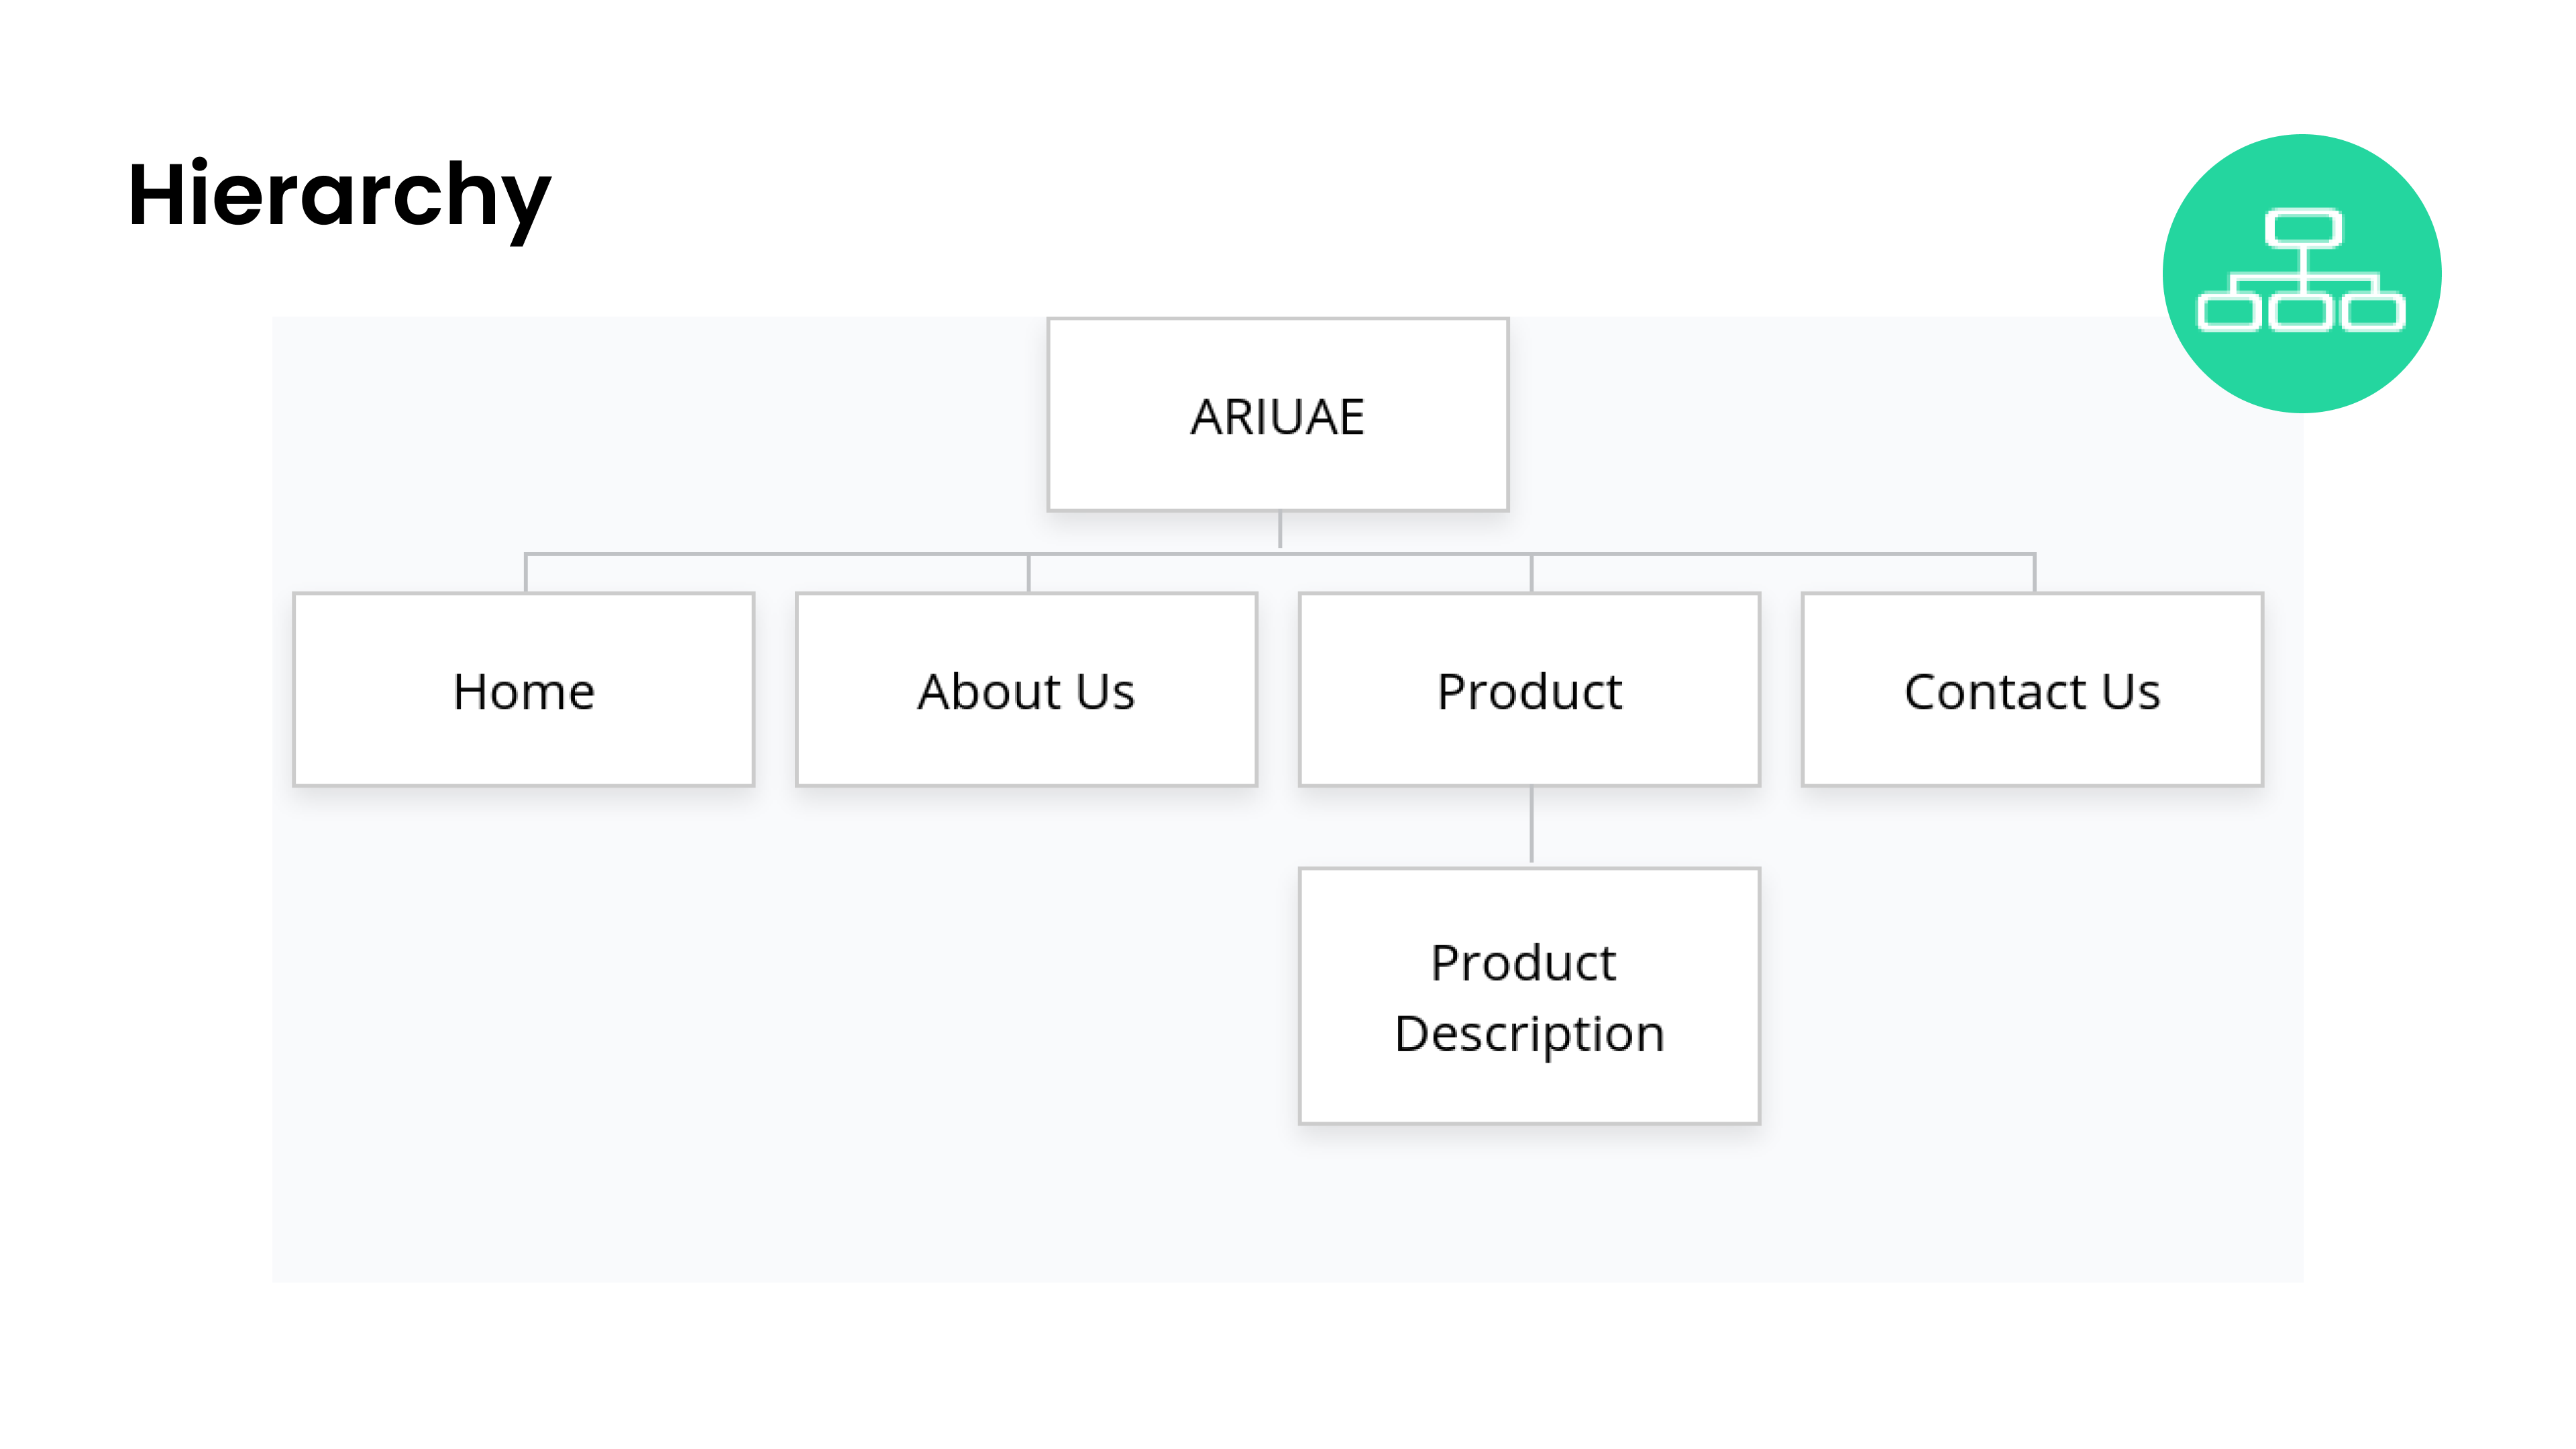Open the About Us node

click(x=1026, y=690)
